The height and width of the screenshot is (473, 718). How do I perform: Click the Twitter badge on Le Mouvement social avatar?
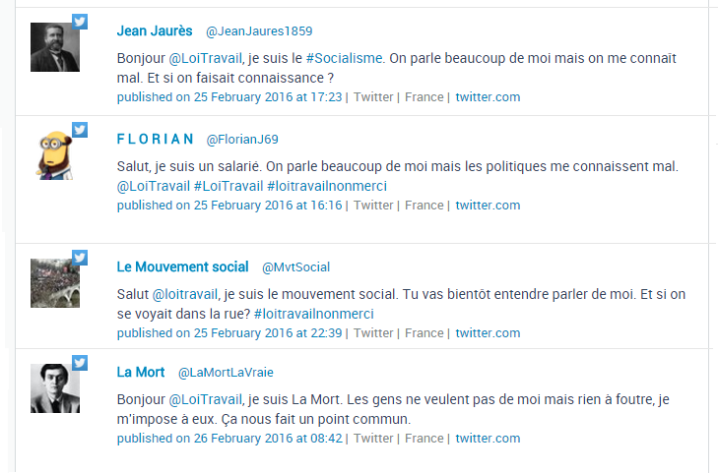[80, 258]
